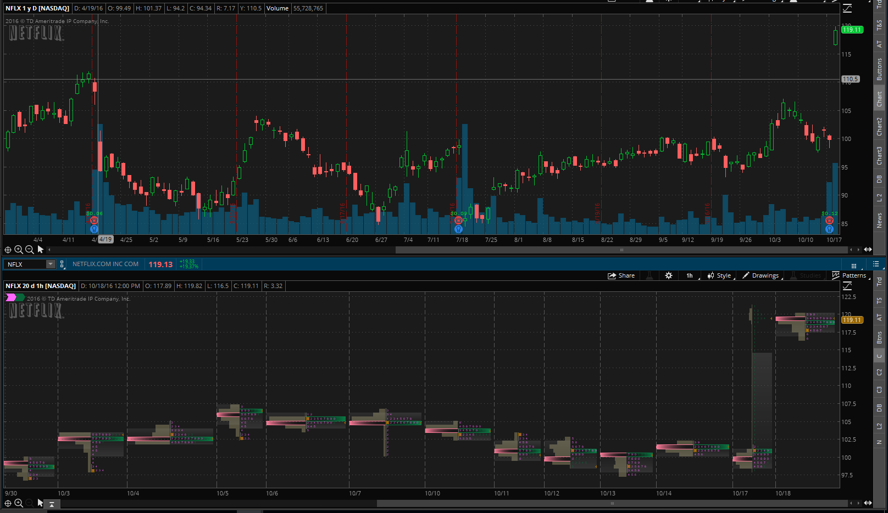The width and height of the screenshot is (888, 513).
Task: Click the zoom in magnifier on upper chart
Action: click(x=19, y=250)
